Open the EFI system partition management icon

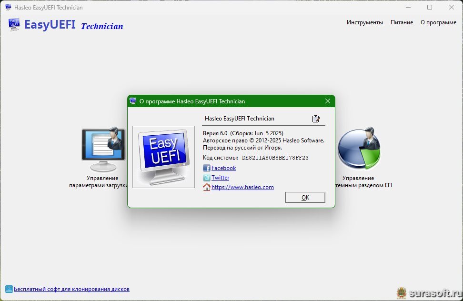coord(359,149)
